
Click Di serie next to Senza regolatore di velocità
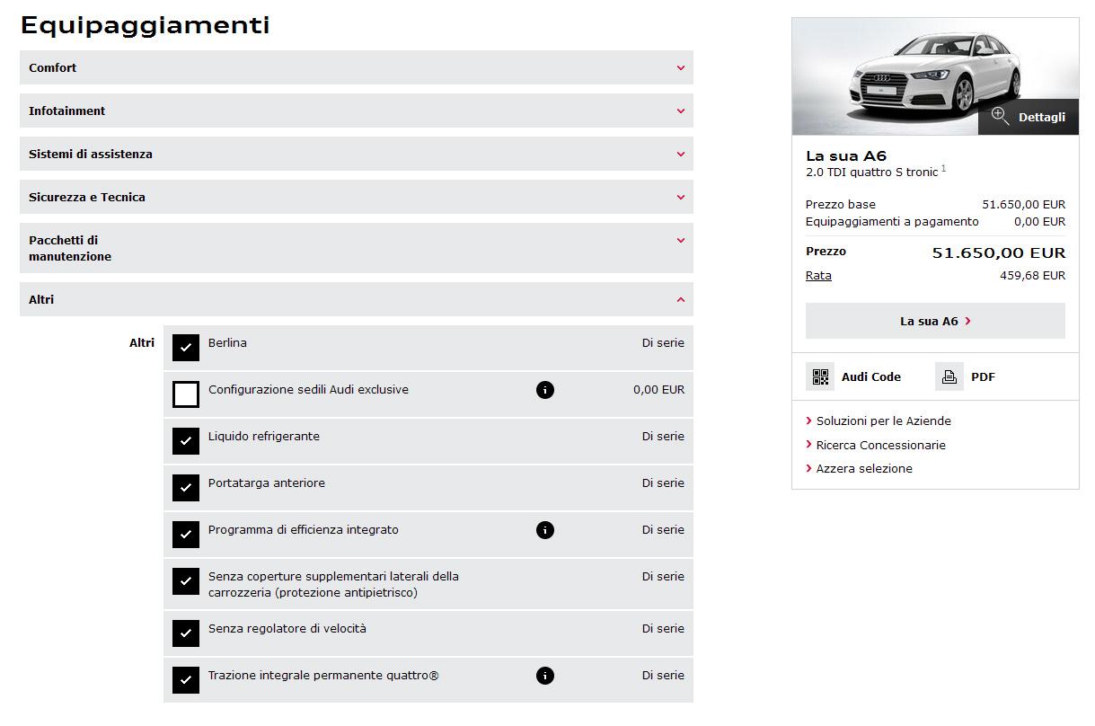tap(663, 629)
